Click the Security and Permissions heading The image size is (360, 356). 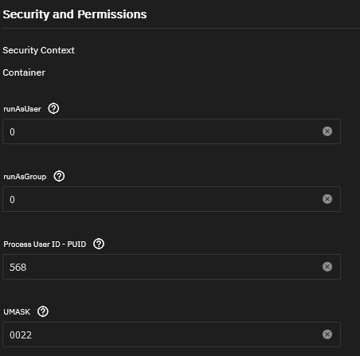75,14
